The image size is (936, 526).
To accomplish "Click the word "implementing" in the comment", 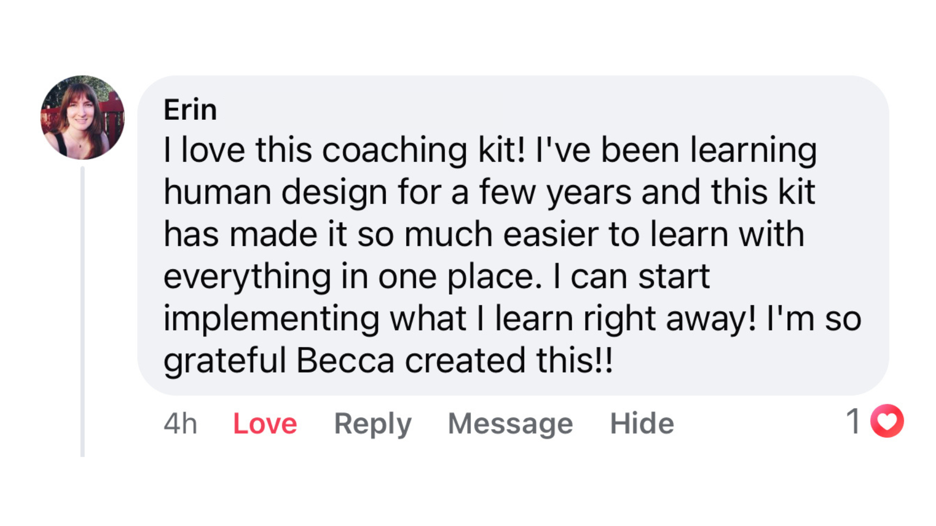I will coord(271,319).
